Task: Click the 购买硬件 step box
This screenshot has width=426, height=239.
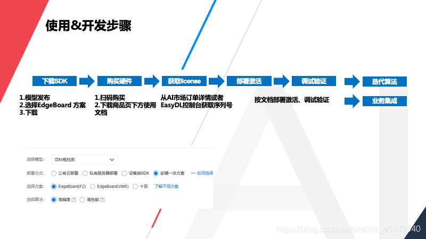Action: 119,81
